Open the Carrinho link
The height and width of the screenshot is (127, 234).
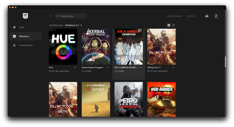[x=191, y=16]
